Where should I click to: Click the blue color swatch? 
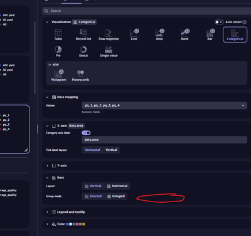pyautogui.click(x=67, y=224)
